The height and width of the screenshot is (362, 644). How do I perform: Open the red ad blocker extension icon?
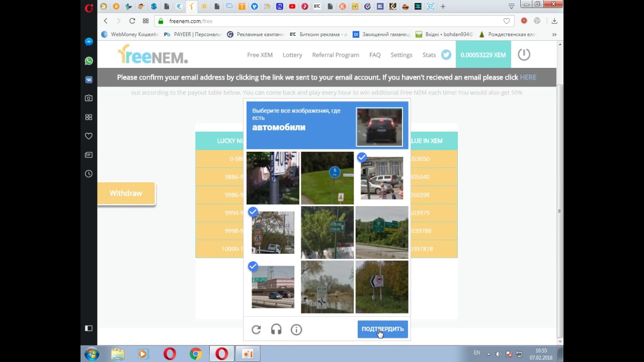click(x=524, y=21)
